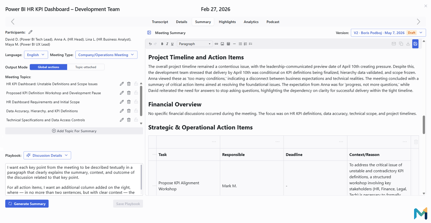
Task: Open the Summary tab
Action: coord(203,22)
